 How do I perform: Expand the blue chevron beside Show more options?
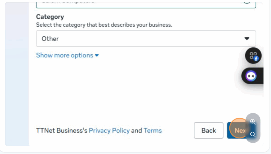point(97,55)
